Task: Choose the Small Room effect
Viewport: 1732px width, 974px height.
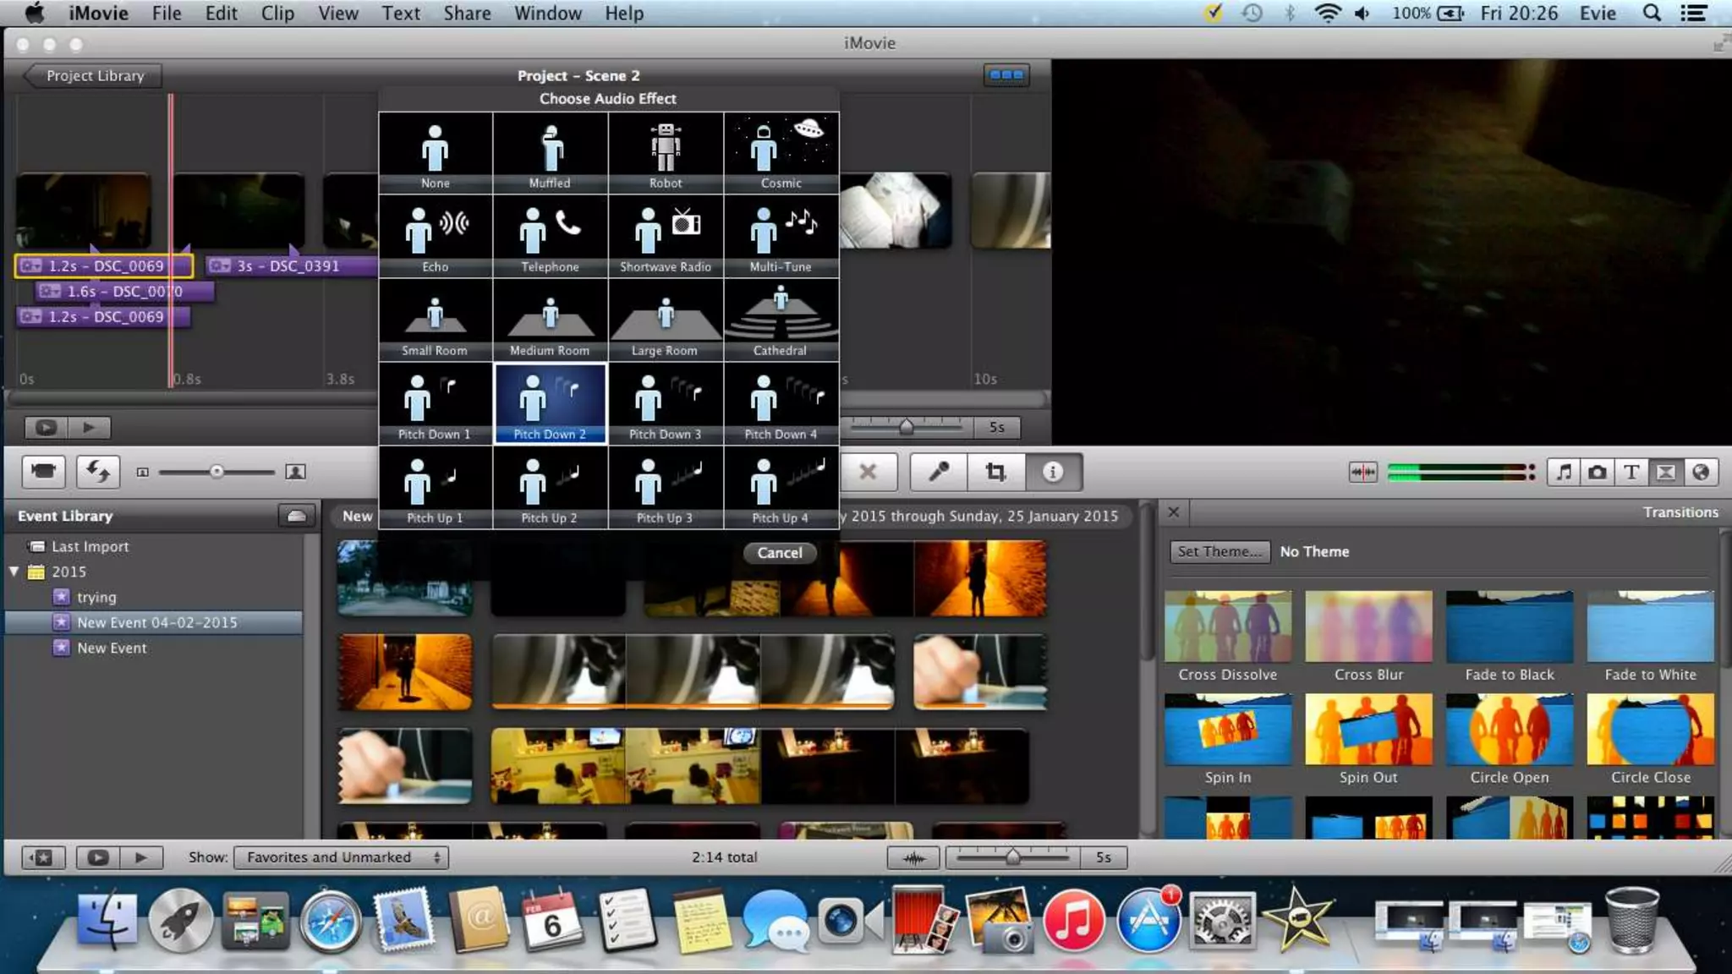Action: point(436,320)
